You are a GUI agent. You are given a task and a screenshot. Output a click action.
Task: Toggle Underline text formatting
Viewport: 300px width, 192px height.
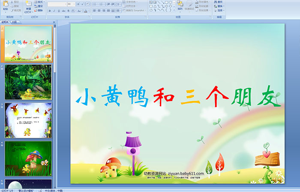tap(59, 11)
